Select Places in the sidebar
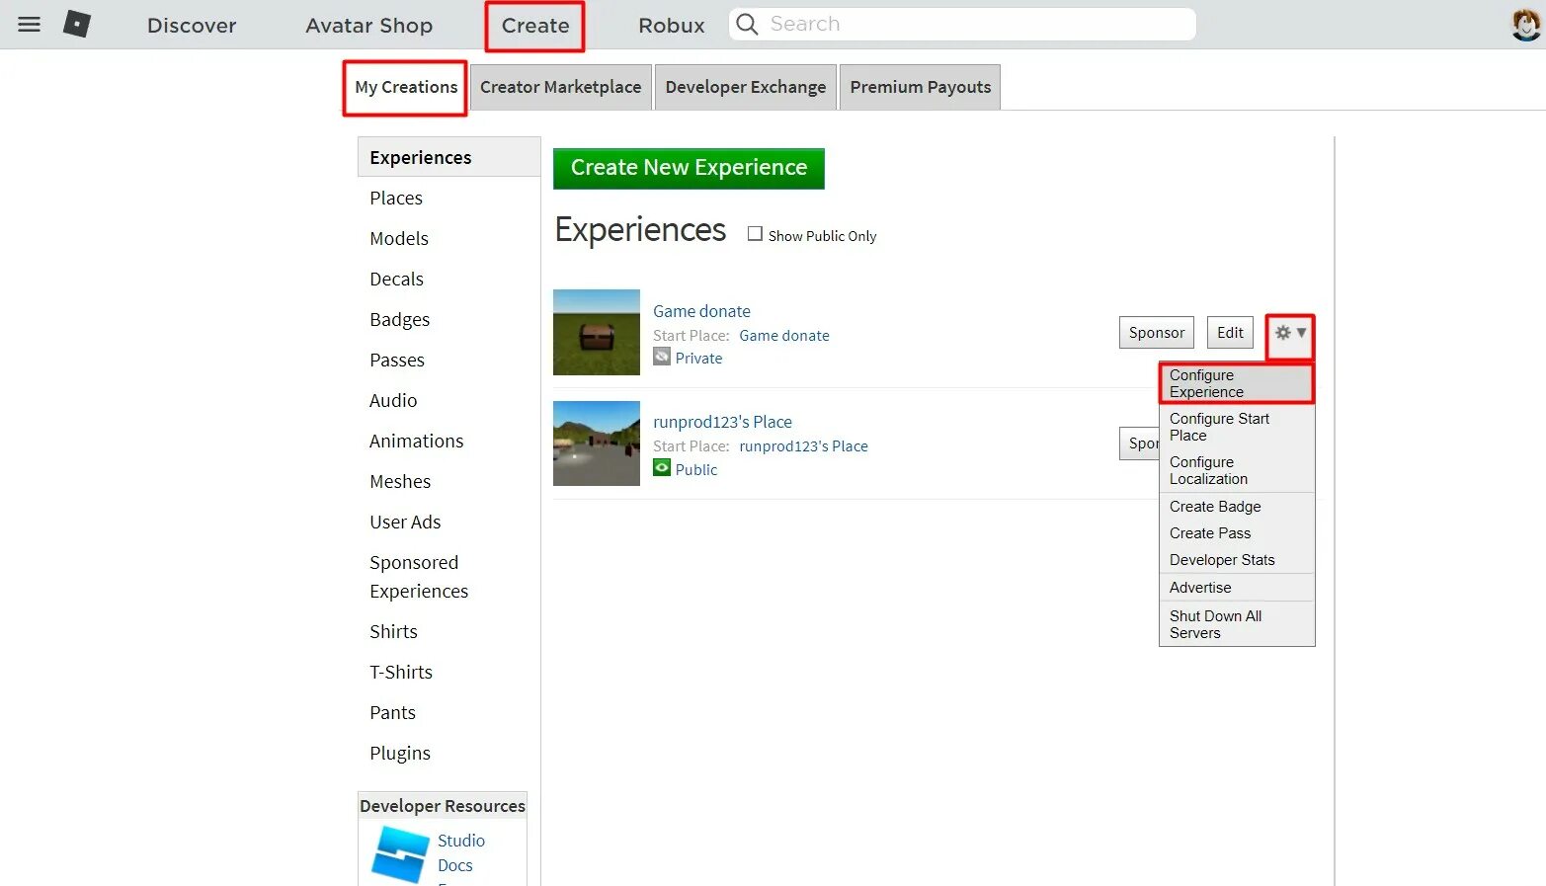 [396, 199]
